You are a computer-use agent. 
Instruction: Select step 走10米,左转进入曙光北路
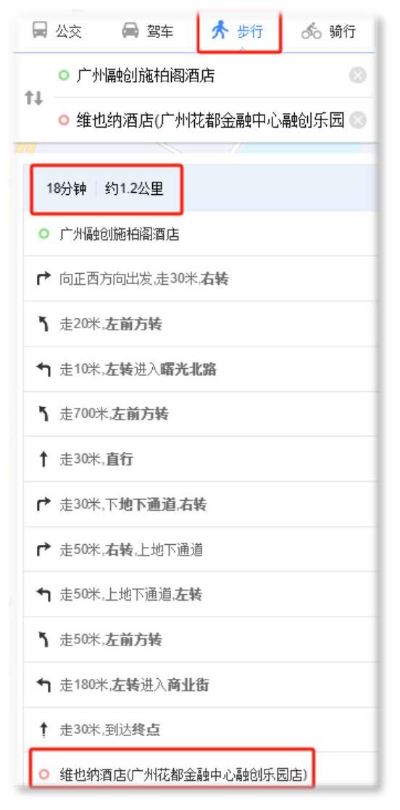199,369
